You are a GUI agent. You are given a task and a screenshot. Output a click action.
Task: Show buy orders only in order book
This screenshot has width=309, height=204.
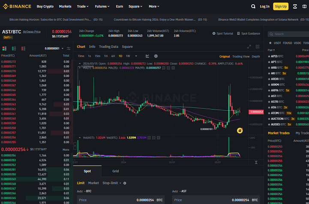coord(14,49)
